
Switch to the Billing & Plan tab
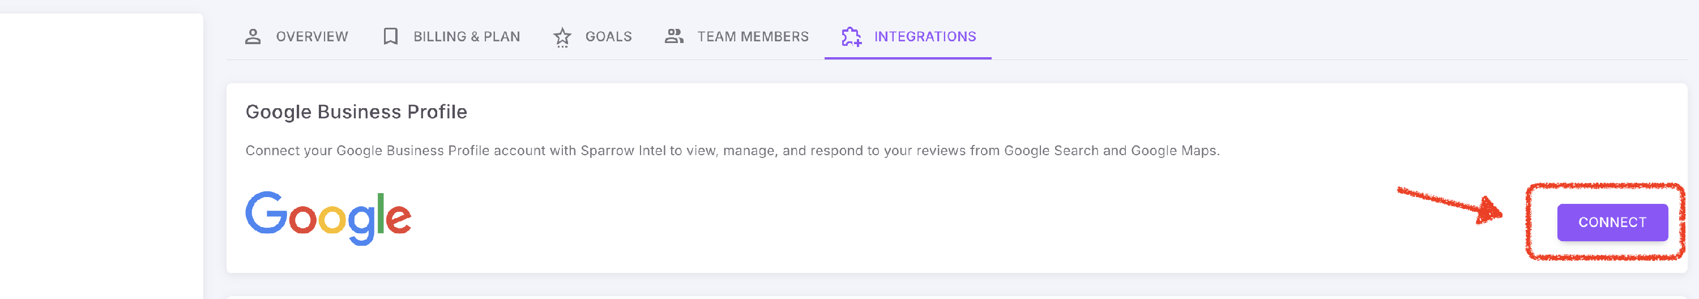tap(451, 36)
